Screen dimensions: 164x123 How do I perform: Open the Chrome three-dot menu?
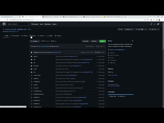[162, 20]
